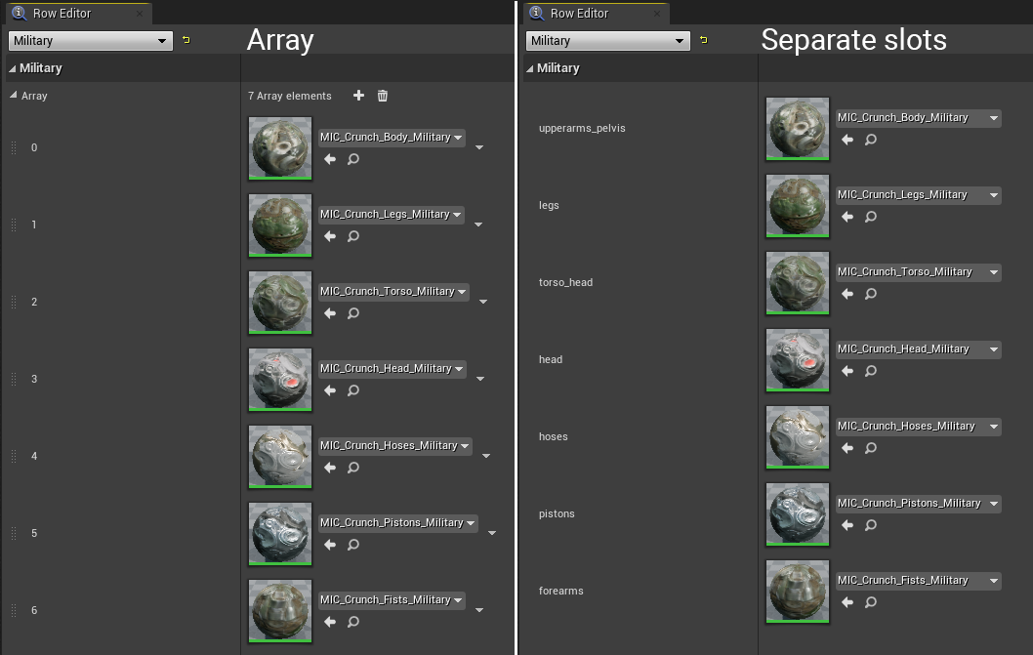Browse to forearms slot asset with magnifier
The width and height of the screenshot is (1033, 655).
870,602
